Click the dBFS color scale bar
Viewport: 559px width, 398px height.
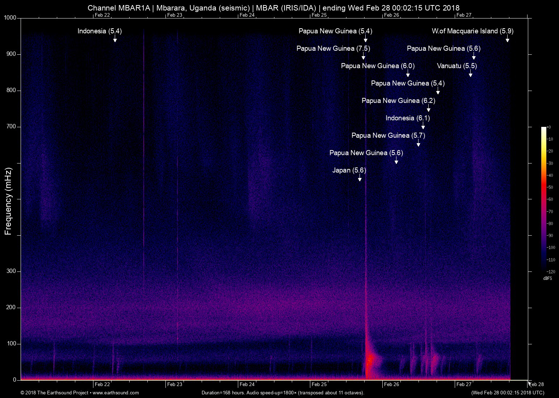click(543, 199)
